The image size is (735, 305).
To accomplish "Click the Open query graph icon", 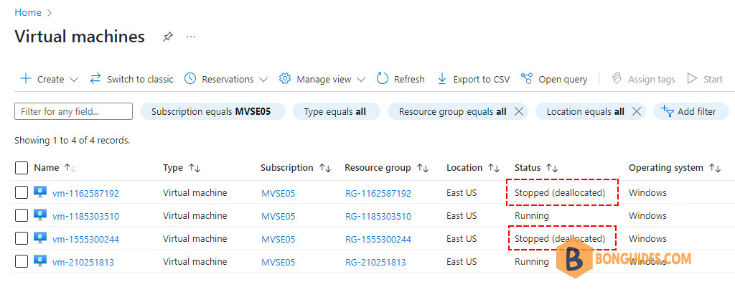I will (527, 78).
